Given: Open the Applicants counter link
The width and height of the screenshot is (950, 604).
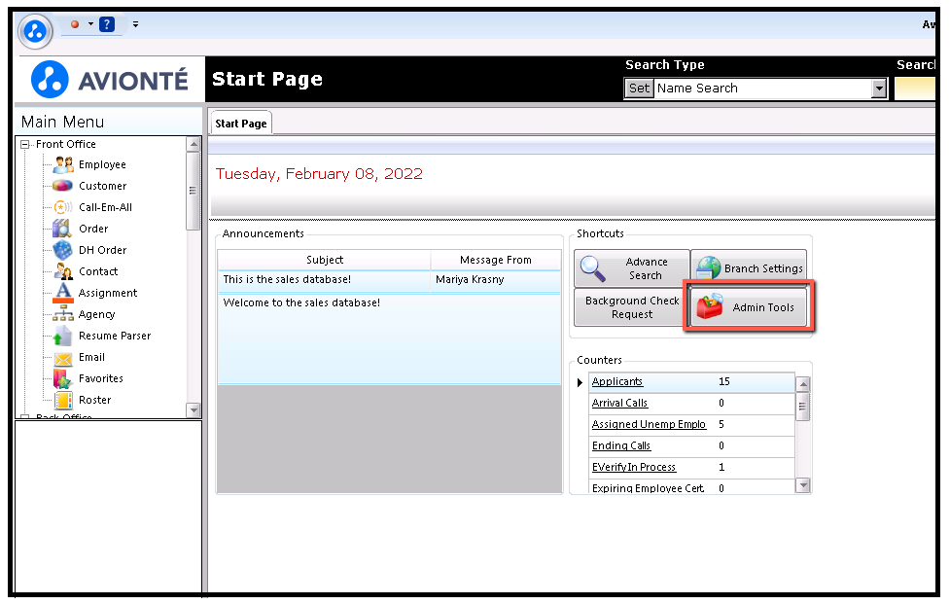Looking at the screenshot, I should coord(616,381).
